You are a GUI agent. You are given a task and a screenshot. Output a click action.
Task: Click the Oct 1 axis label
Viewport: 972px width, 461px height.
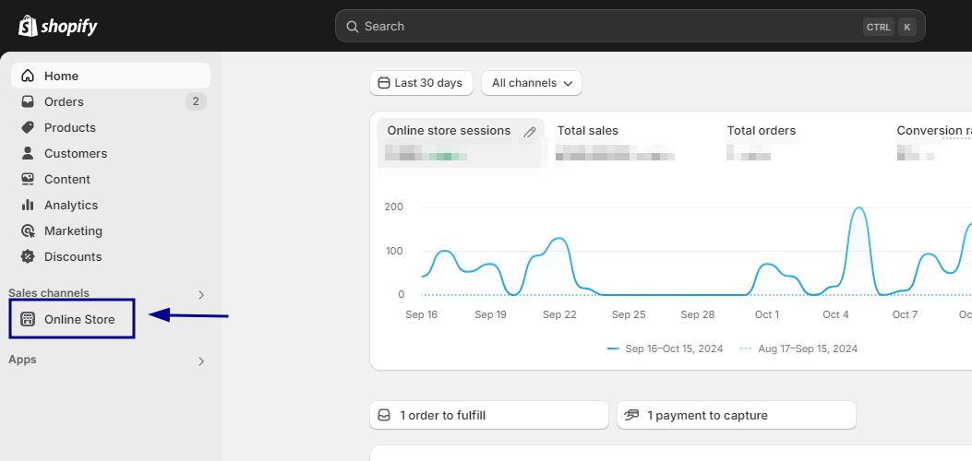pyautogui.click(x=767, y=314)
